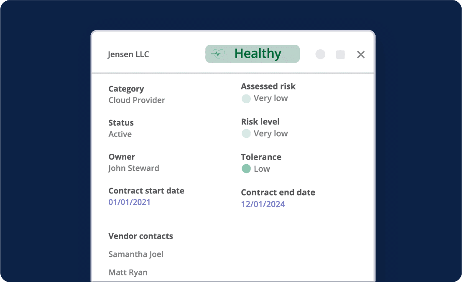The width and height of the screenshot is (462, 285).
Task: Click the Very low Assessed risk value
Action: [271, 98]
